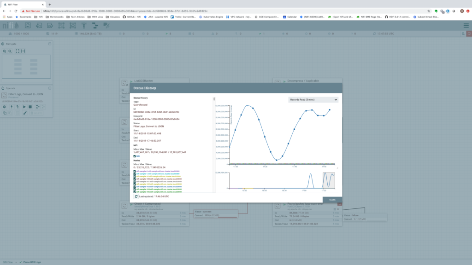This screenshot has width=472, height=265.
Task: Open the Records Read (5 mins) dropdown
Action: [x=313, y=99]
